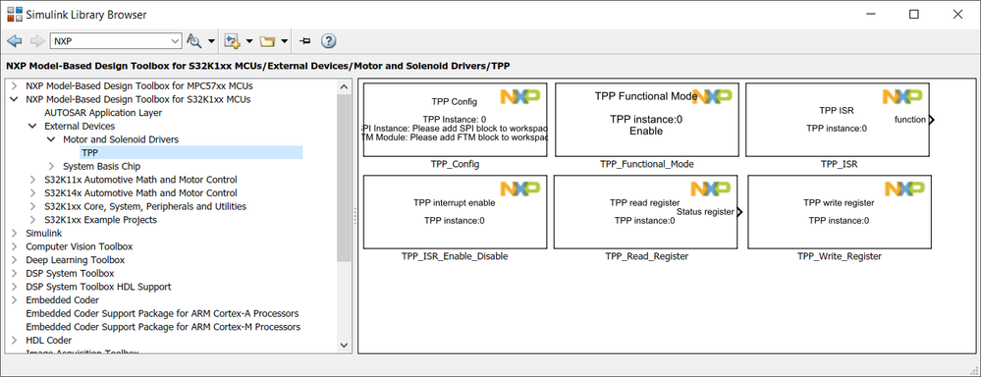Select the TPP_ISR block
Viewport: 981px width, 377px height.
pyautogui.click(x=838, y=120)
